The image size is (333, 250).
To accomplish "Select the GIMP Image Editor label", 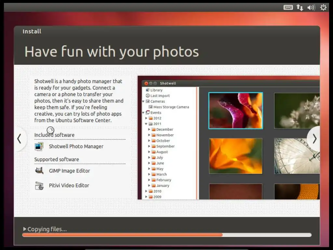I will click(x=70, y=171).
